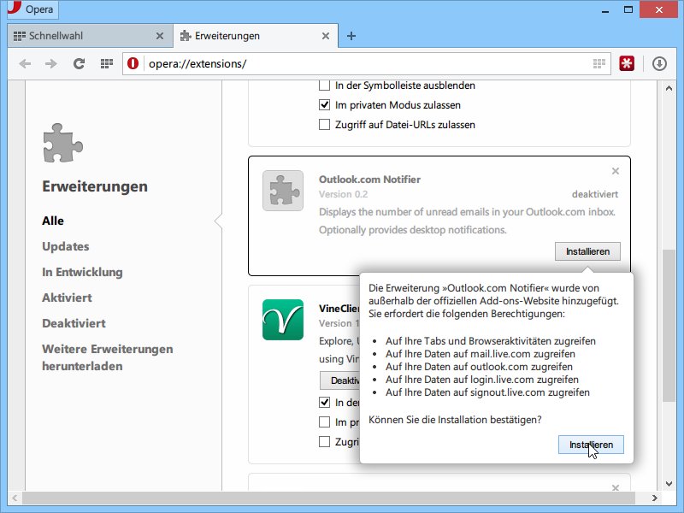Go back with the back arrow
The image size is (684, 513).
click(25, 63)
